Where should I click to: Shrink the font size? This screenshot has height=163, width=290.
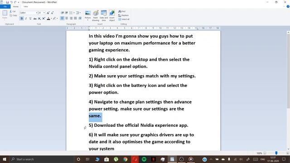pos(53,13)
